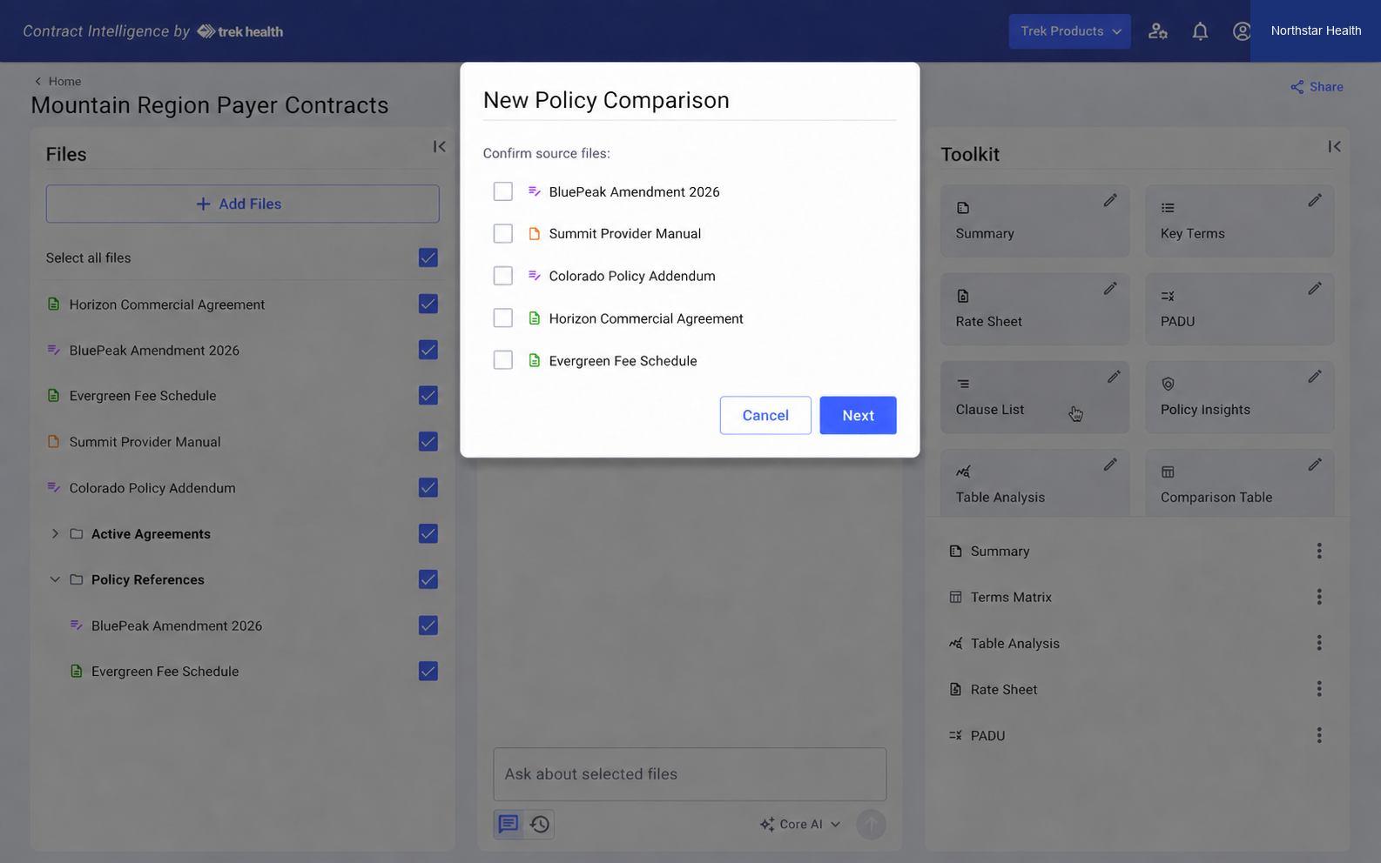Viewport: 1381px width, 863px height.
Task: Go back to Home
Action: [58, 81]
